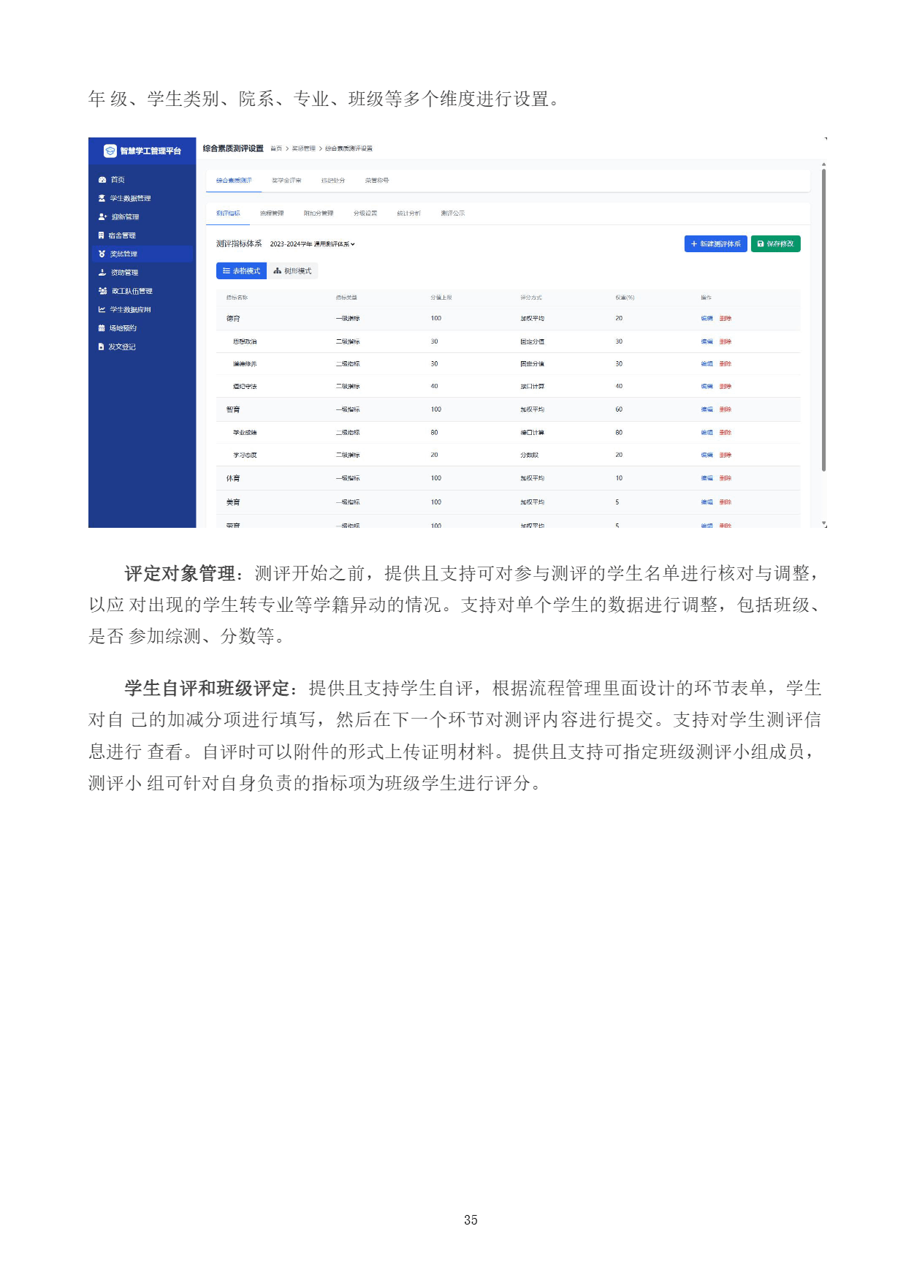906x1283 pixels.
Task: Open 发文登记 via its document icon
Action: click(102, 347)
